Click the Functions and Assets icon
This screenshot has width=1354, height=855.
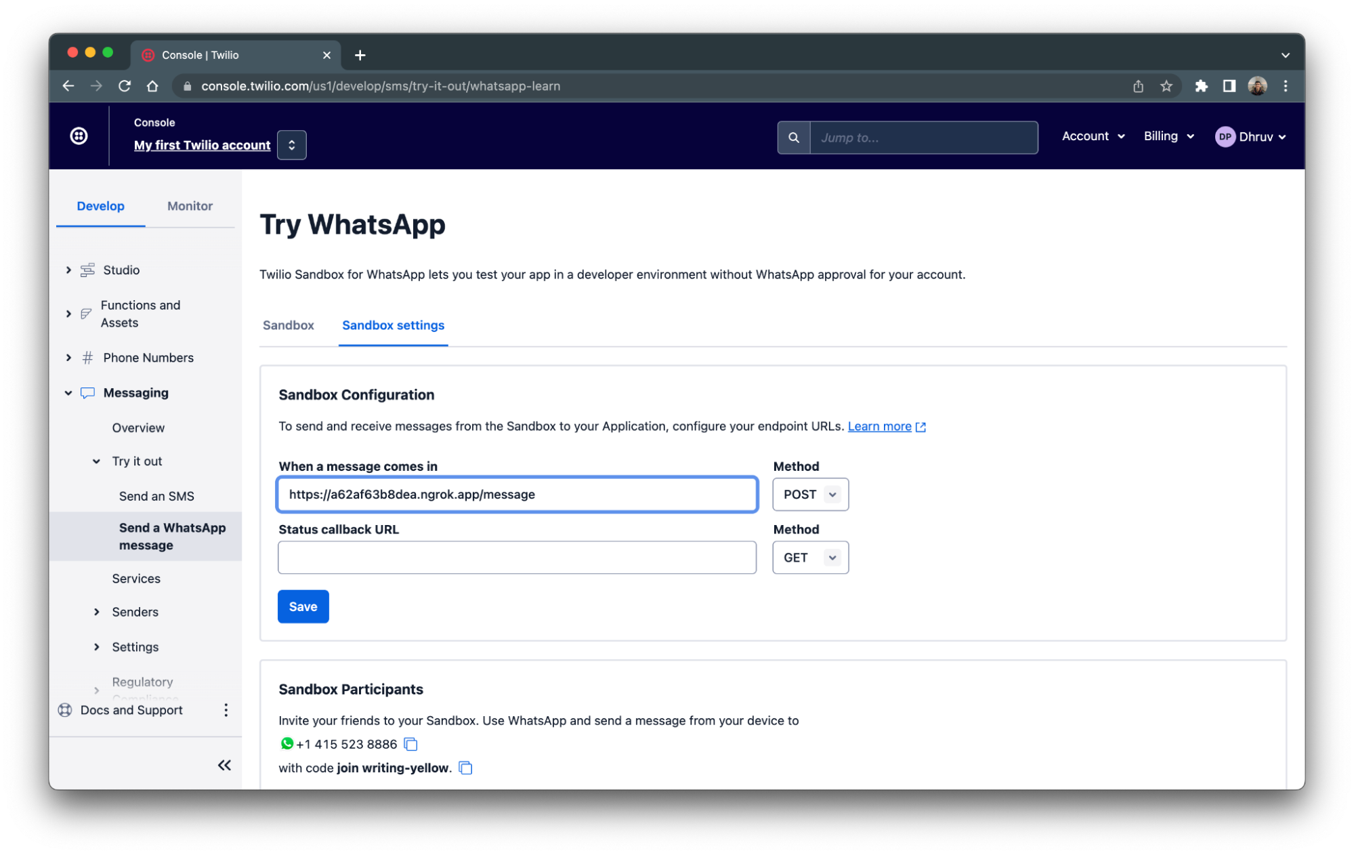click(x=86, y=314)
